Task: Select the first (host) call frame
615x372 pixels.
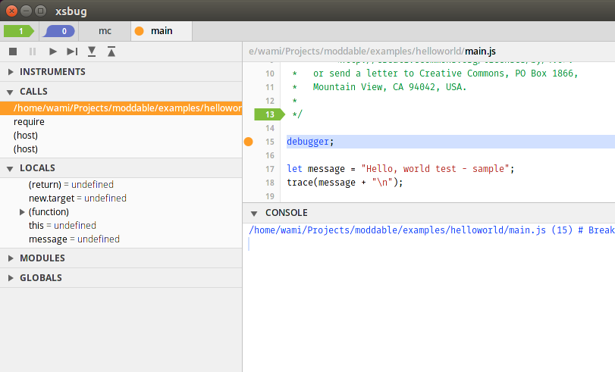Action: (x=121, y=136)
